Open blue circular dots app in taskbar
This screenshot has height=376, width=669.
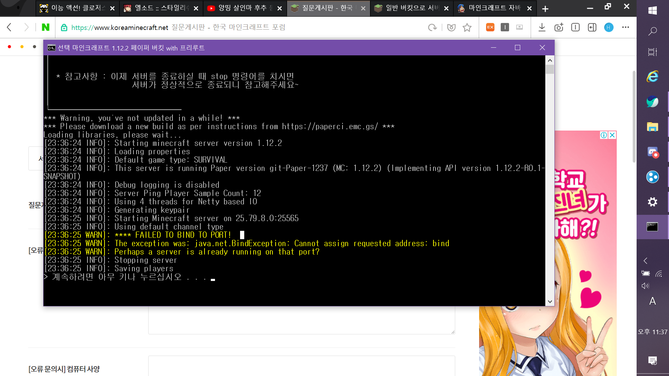tap(653, 177)
